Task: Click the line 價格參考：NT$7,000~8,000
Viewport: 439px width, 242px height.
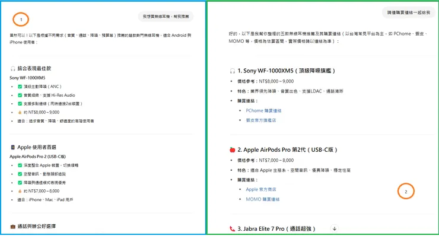Action: coord(265,160)
